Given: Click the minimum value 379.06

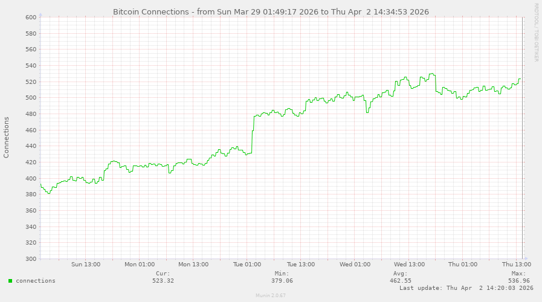Looking at the screenshot, I should (282, 281).
